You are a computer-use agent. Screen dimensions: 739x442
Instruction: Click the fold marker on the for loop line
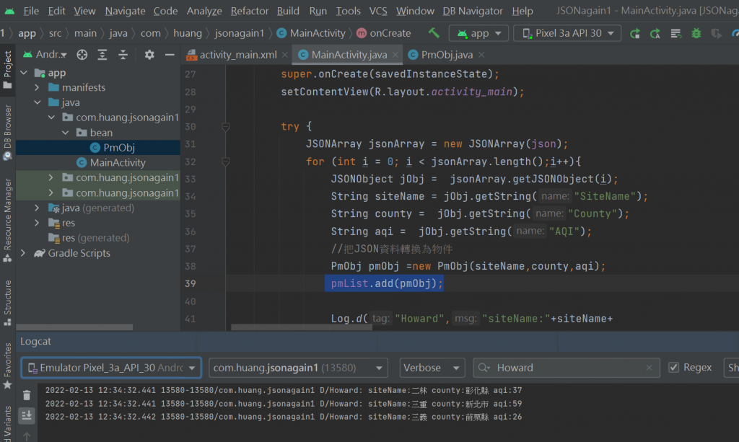[x=226, y=162]
